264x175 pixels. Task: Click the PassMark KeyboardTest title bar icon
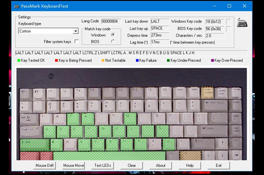17,6
